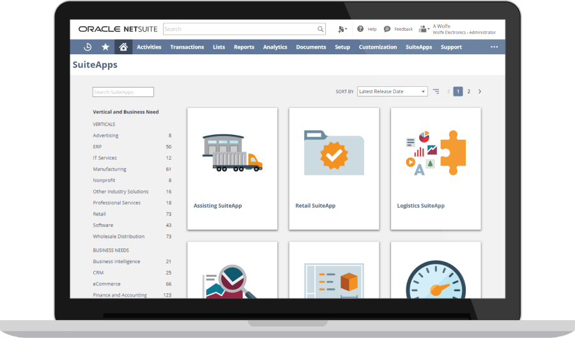575x338 pixels.
Task: Open the more menu ellipsis
Action: [x=494, y=47]
